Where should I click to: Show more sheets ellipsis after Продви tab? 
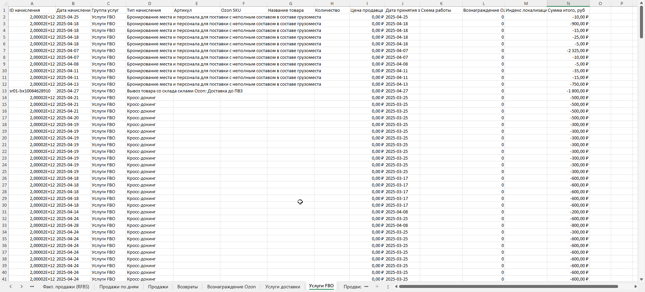tap(366, 287)
